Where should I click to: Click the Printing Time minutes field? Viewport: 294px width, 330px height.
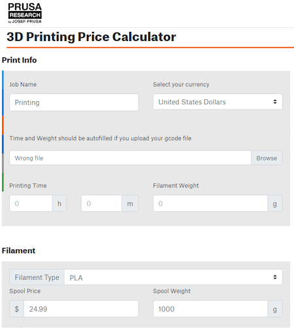[x=101, y=203]
